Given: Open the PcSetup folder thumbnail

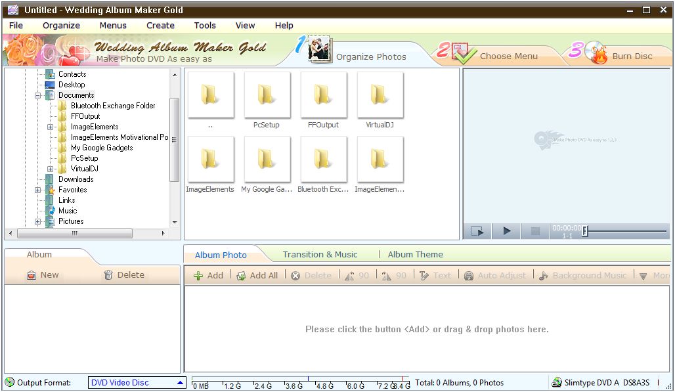Looking at the screenshot, I should tap(267, 95).
